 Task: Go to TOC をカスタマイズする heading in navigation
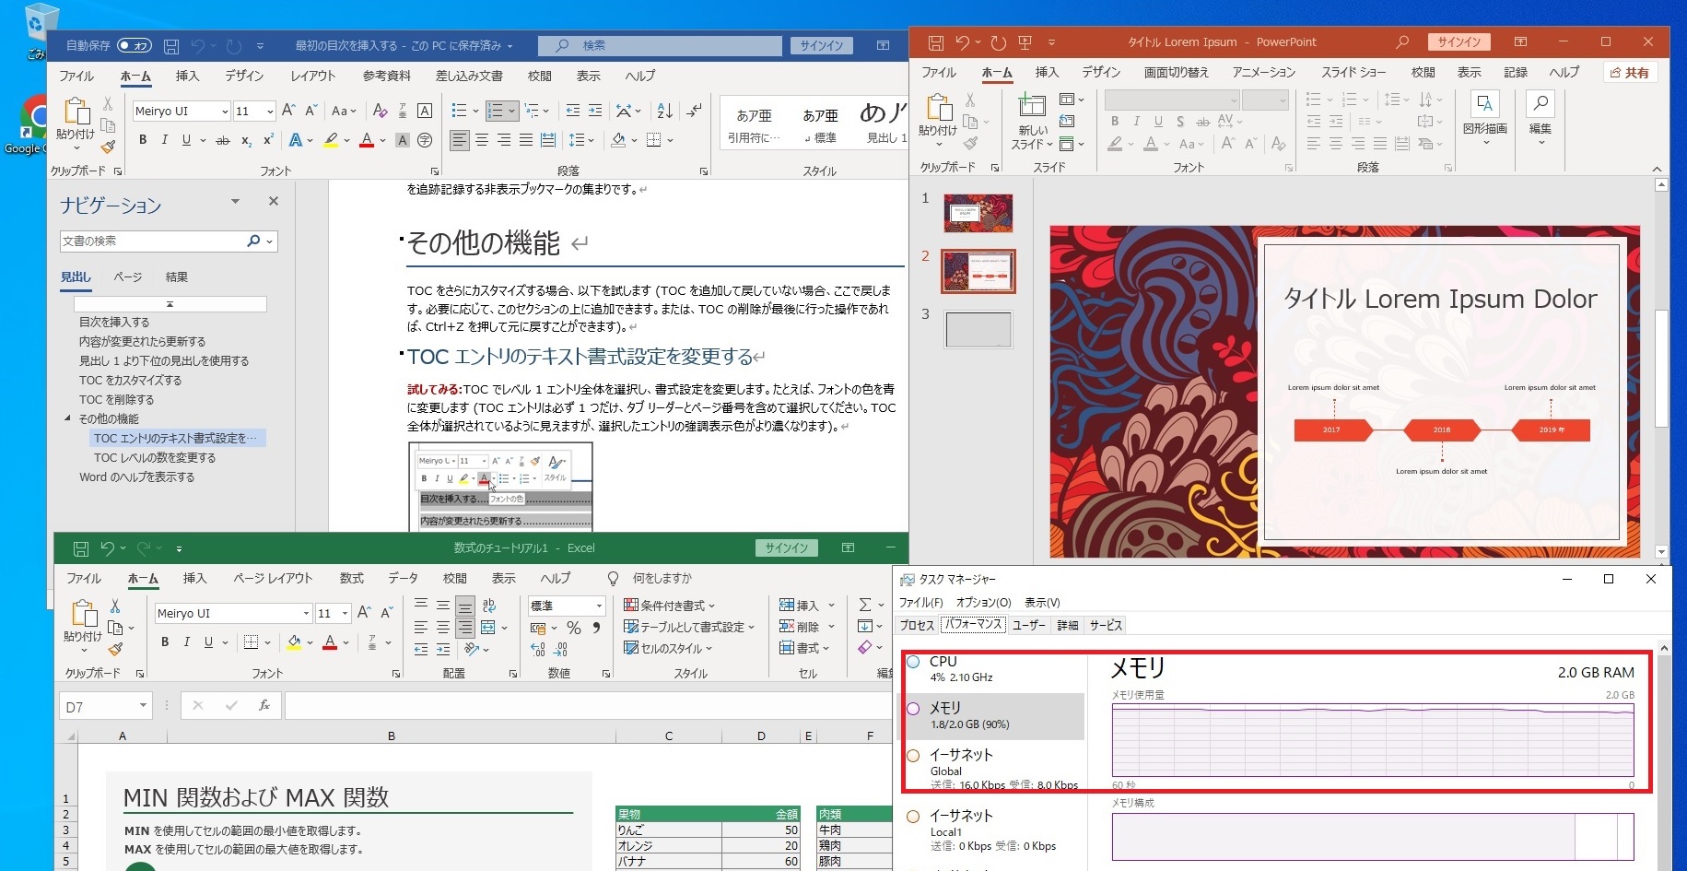pyautogui.click(x=130, y=380)
